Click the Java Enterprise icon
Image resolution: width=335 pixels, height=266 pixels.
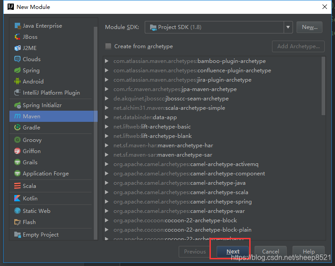point(17,26)
